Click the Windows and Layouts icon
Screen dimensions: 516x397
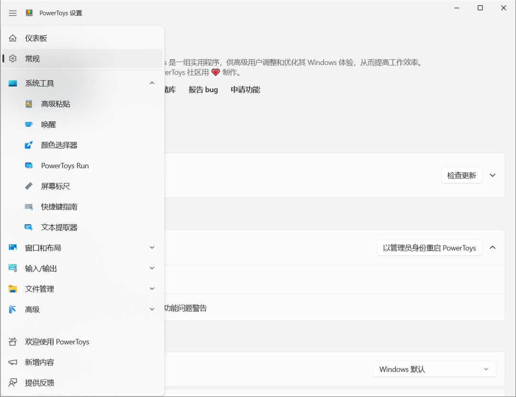[x=12, y=247]
